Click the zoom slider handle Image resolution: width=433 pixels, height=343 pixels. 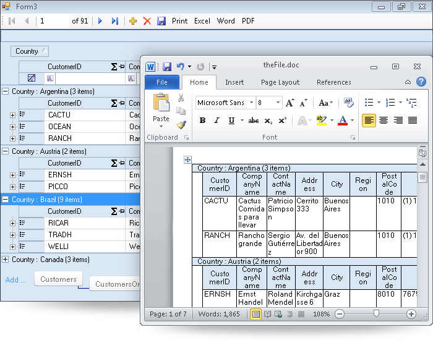(x=376, y=313)
